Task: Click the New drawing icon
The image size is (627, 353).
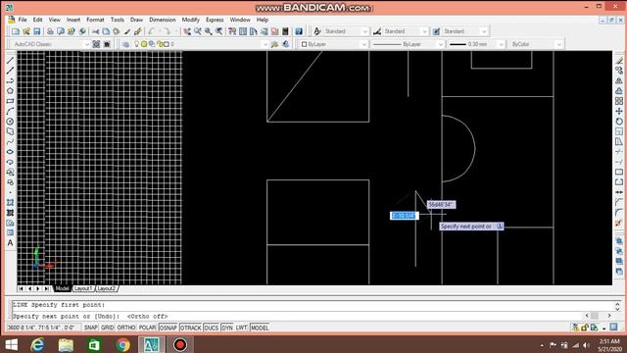Action: tap(16, 31)
